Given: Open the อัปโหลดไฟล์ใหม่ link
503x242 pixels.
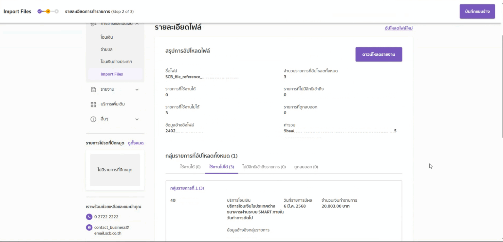Looking at the screenshot, I should point(399,28).
